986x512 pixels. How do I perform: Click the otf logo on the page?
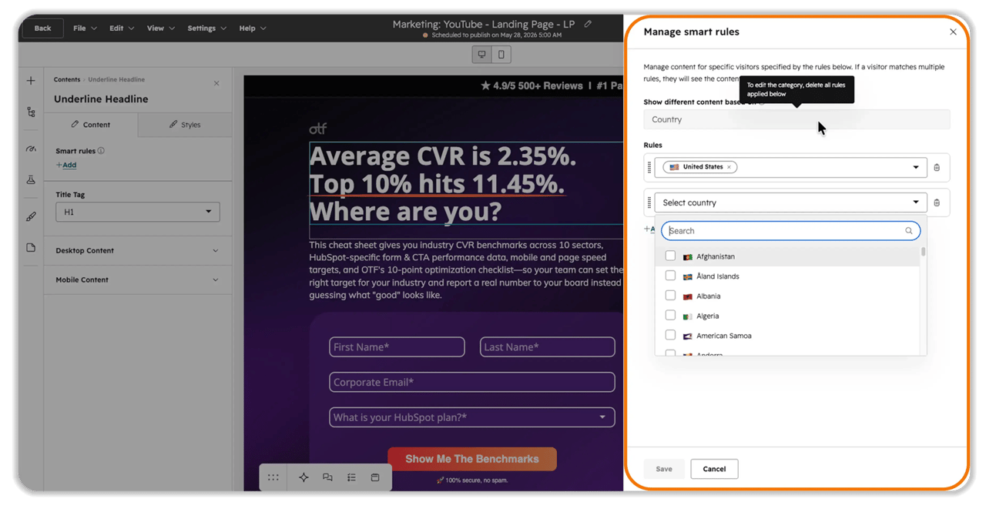click(x=317, y=129)
